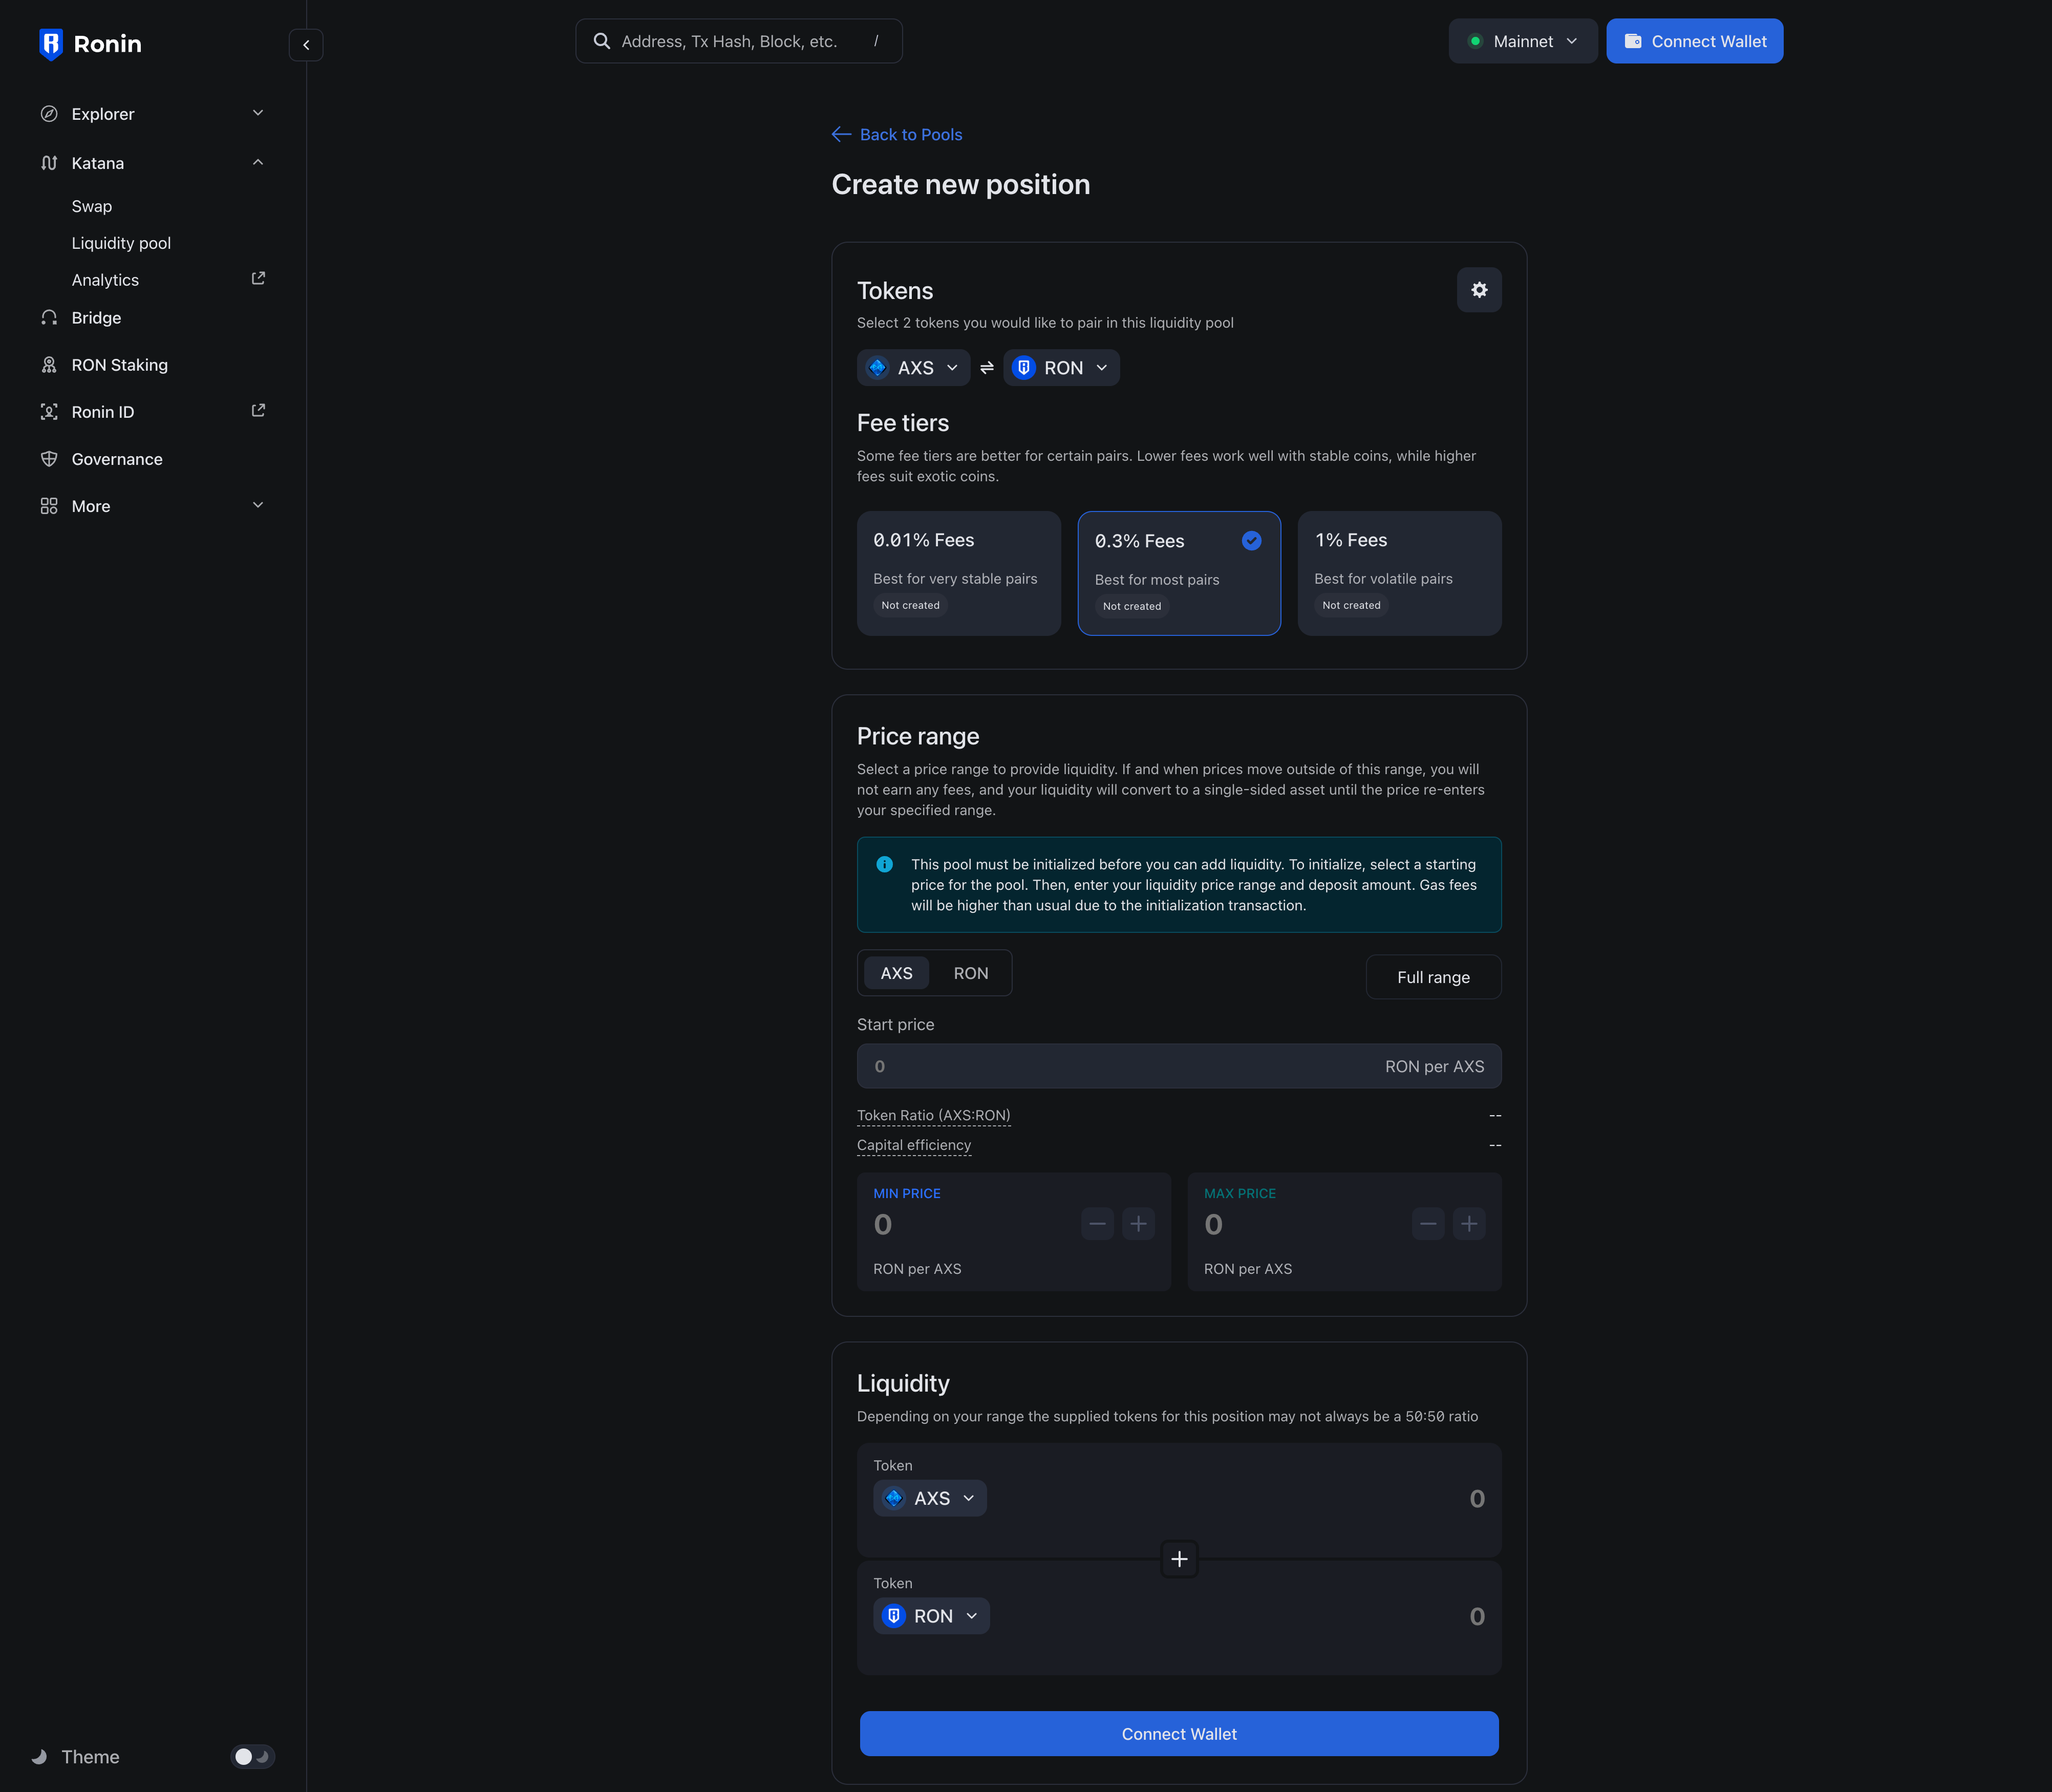Open the Bridge section from sidebar

pos(96,317)
